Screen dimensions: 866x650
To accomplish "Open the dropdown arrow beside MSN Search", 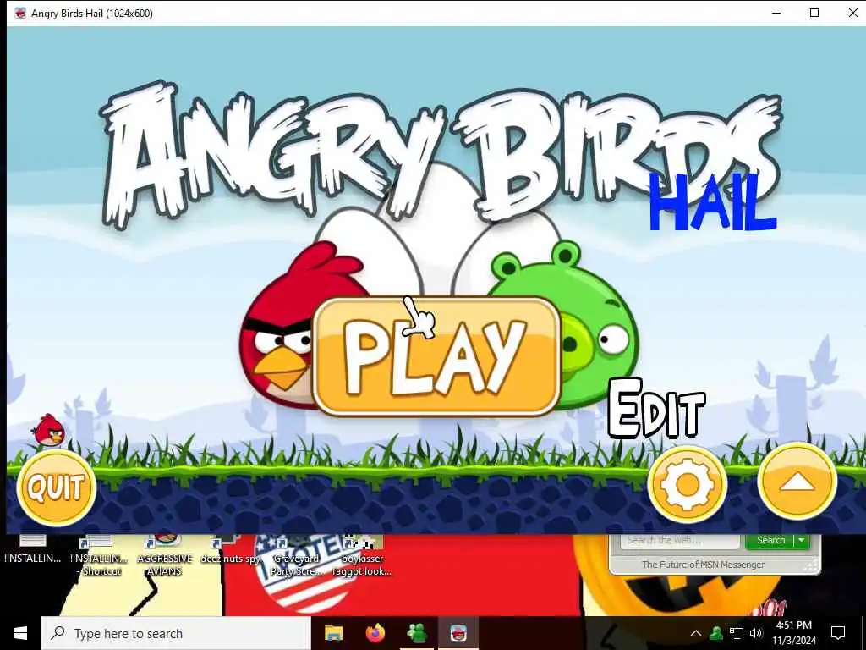I will [x=802, y=541].
